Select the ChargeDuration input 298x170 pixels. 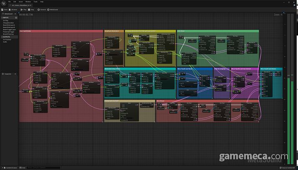point(9,23)
